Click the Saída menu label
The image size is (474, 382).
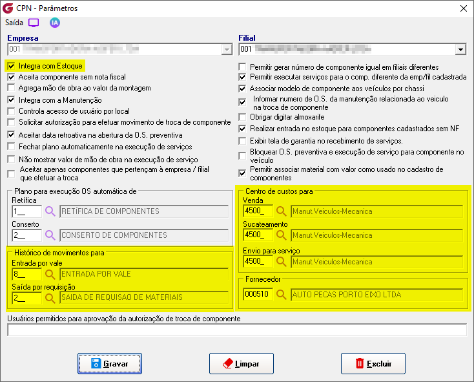(14, 23)
